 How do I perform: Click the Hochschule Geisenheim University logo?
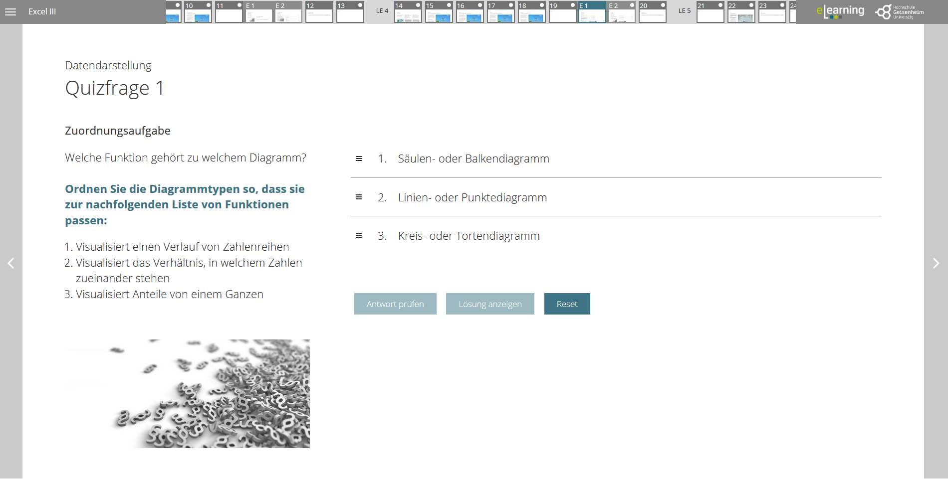point(898,11)
